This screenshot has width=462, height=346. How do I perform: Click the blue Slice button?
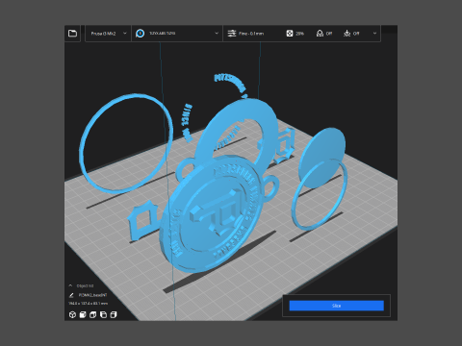(336, 306)
